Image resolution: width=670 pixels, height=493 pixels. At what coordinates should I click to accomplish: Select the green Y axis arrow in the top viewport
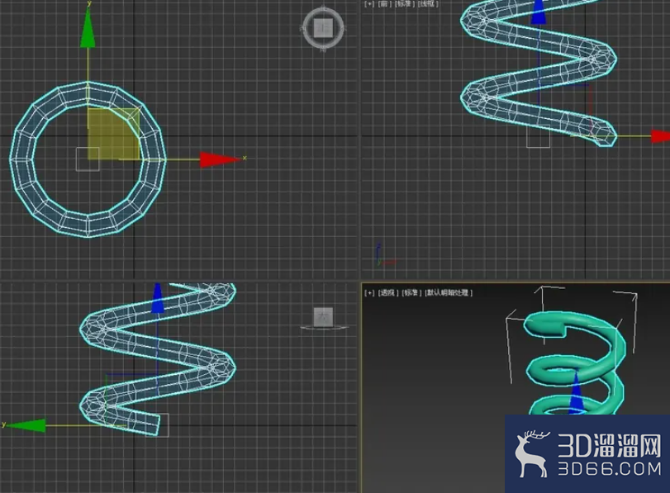click(88, 27)
